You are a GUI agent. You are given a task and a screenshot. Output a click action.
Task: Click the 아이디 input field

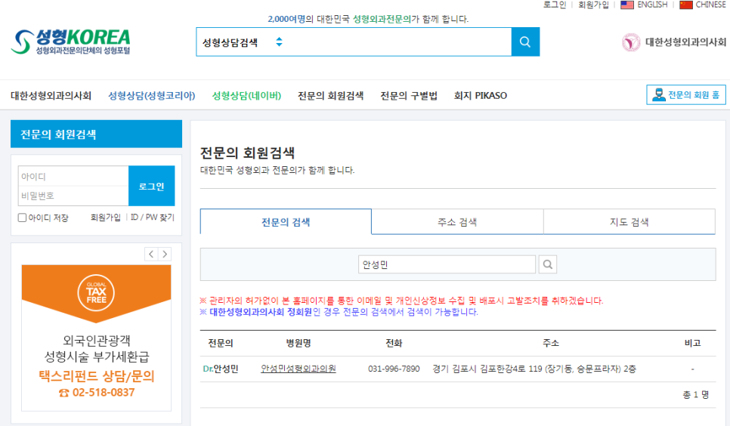[73, 177]
